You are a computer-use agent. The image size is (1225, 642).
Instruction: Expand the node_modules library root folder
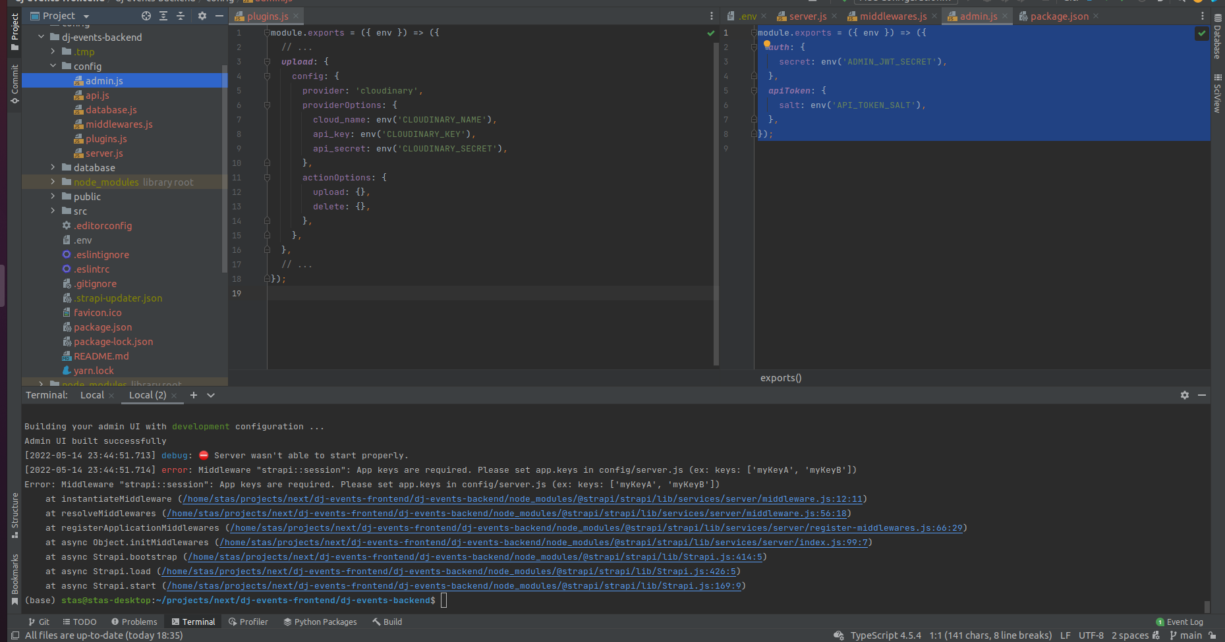coord(53,182)
